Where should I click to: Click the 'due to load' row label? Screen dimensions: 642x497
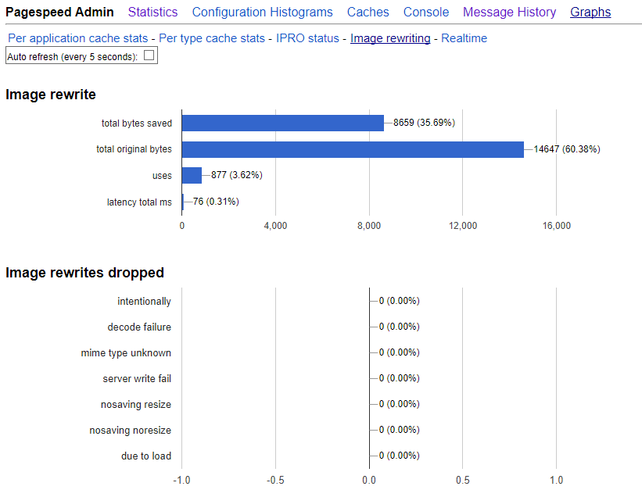[x=146, y=456]
